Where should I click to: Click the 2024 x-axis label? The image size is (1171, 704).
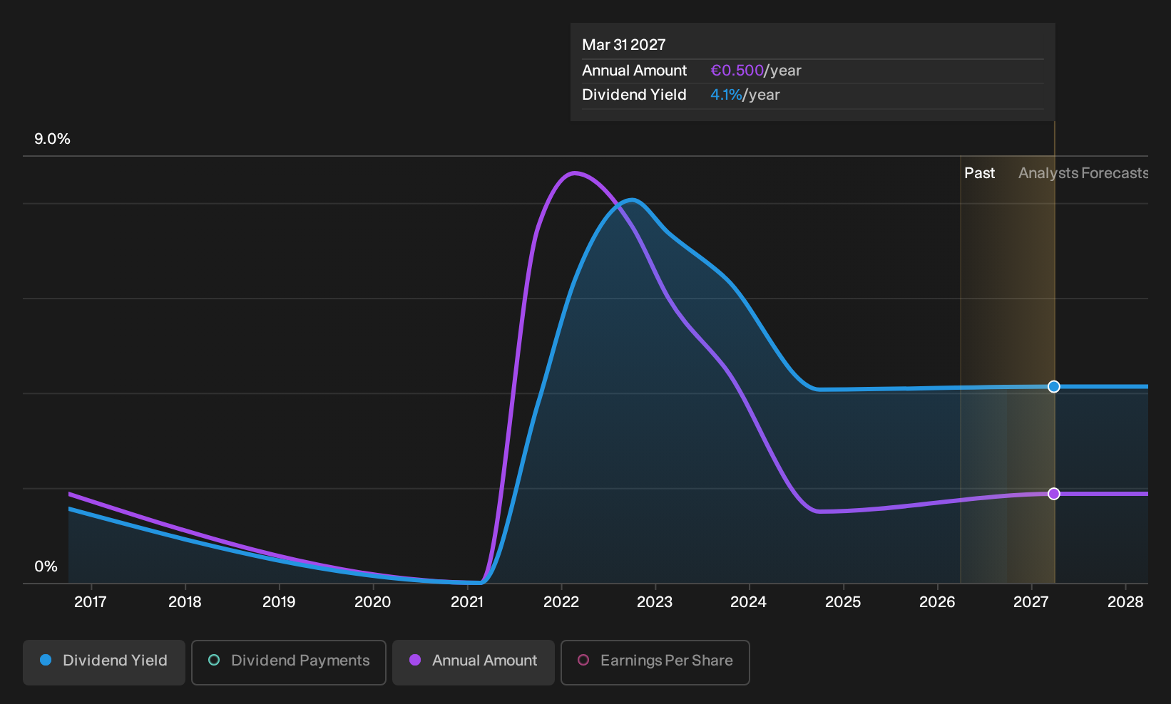749,602
